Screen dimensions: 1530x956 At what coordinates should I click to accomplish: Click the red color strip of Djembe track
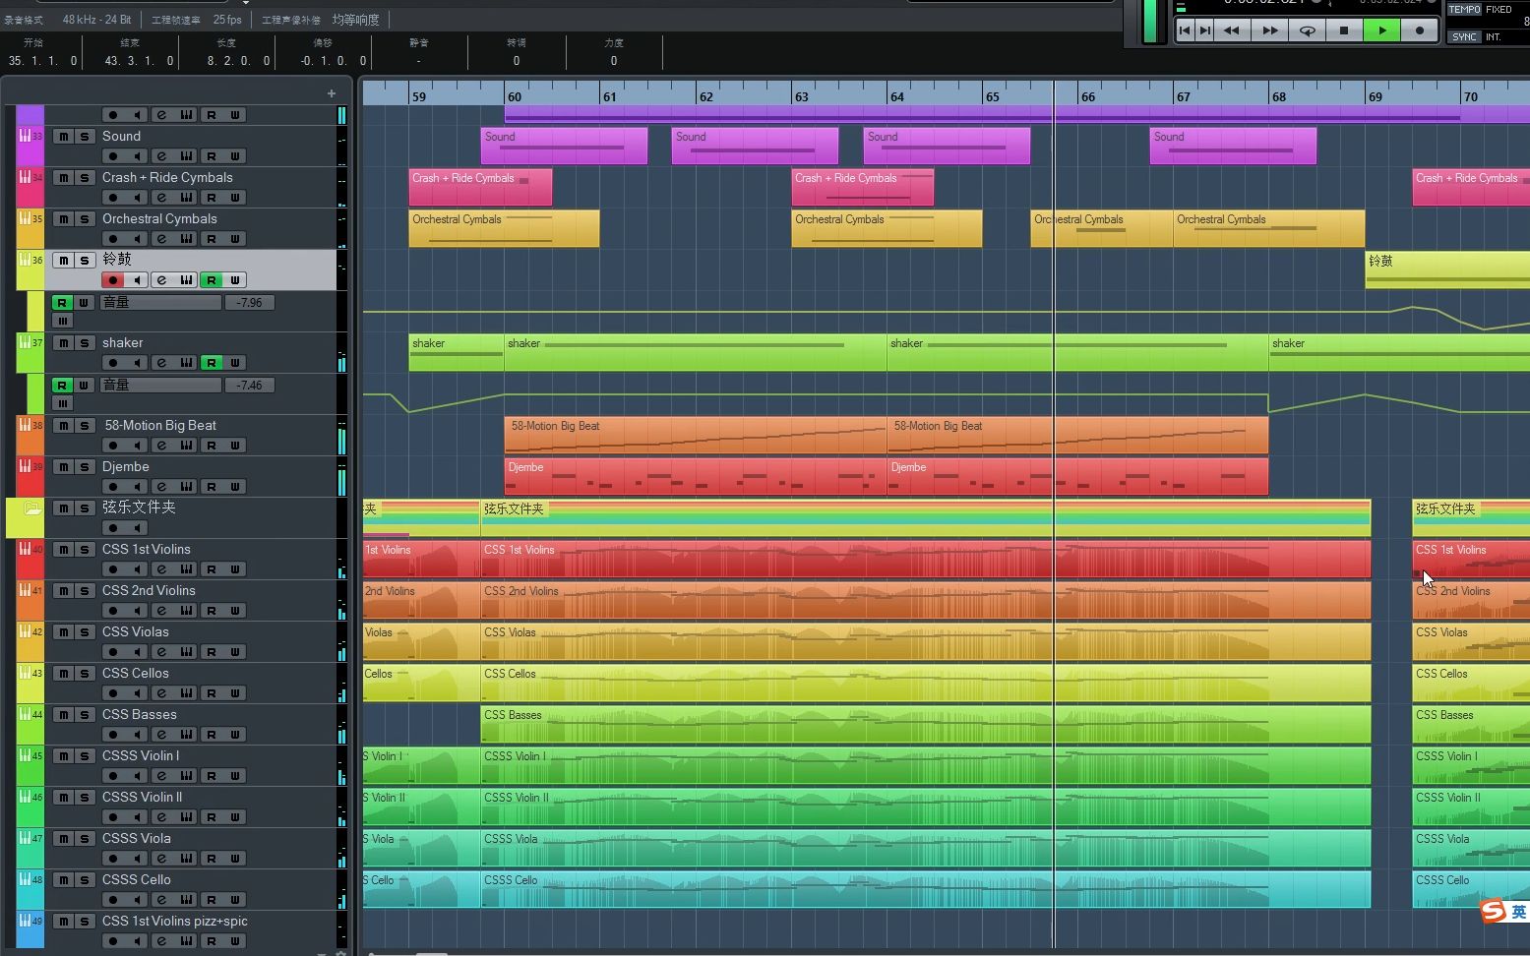coord(31,476)
